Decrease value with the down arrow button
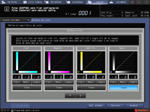The width and height of the screenshot is (150, 112). pyautogui.click(x=70, y=96)
